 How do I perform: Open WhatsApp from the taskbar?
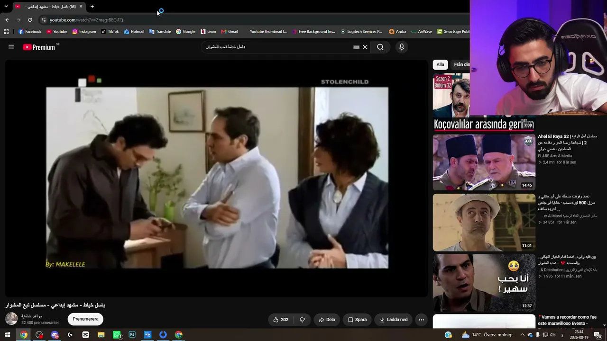pyautogui.click(x=117, y=335)
